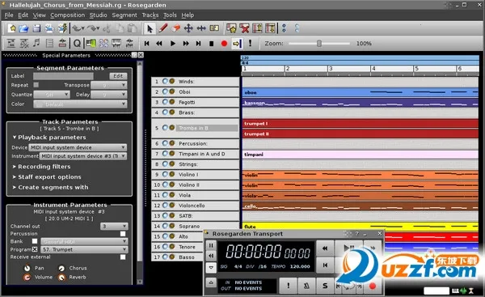The height and width of the screenshot is (297, 485).
Task: Open the Transpose dropdown
Action: pos(109,85)
